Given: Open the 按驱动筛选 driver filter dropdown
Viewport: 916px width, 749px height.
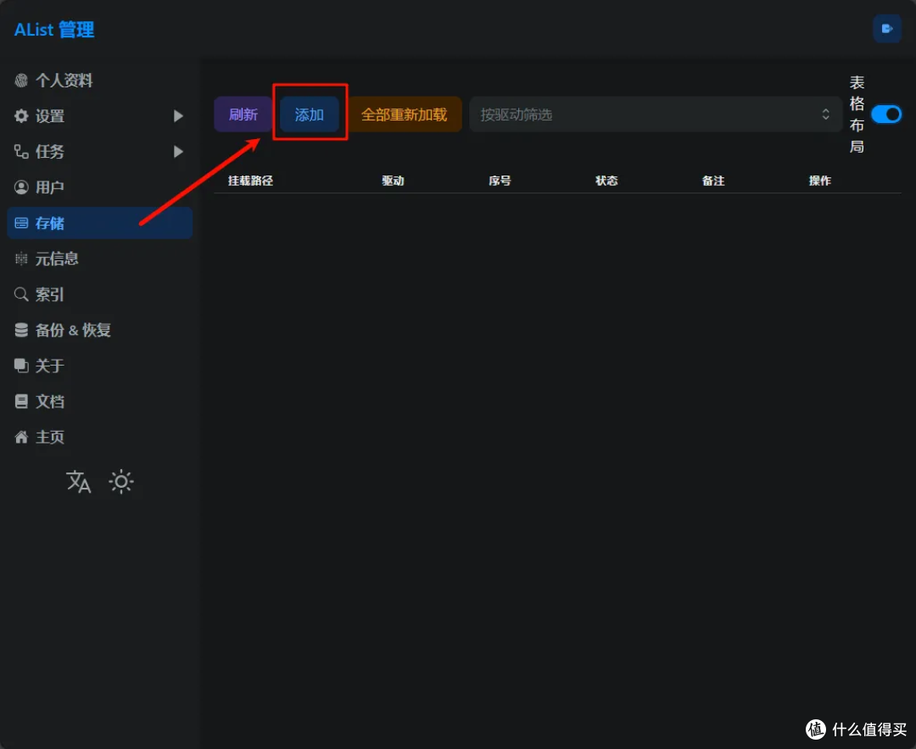Looking at the screenshot, I should [x=655, y=115].
